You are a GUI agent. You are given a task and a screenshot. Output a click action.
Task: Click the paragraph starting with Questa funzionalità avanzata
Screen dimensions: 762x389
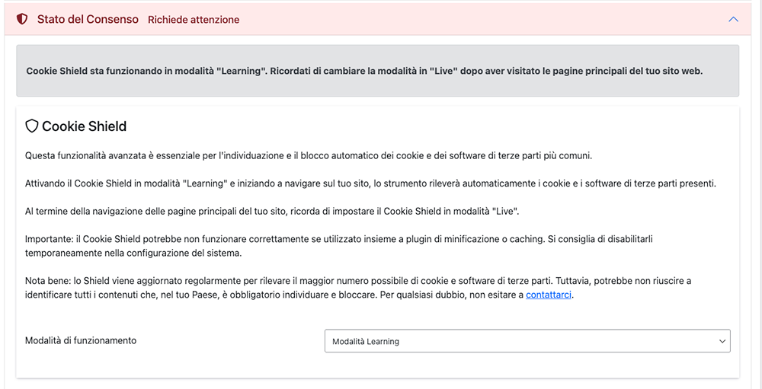tap(308, 156)
